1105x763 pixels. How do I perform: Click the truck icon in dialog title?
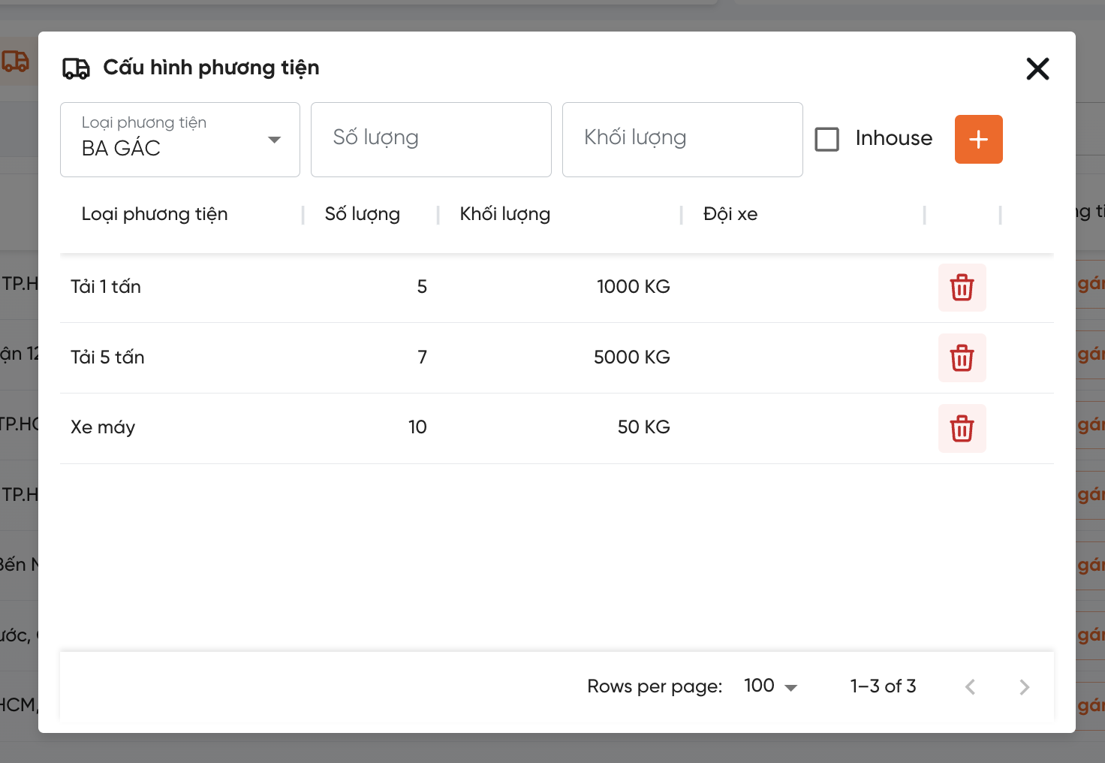click(x=76, y=68)
